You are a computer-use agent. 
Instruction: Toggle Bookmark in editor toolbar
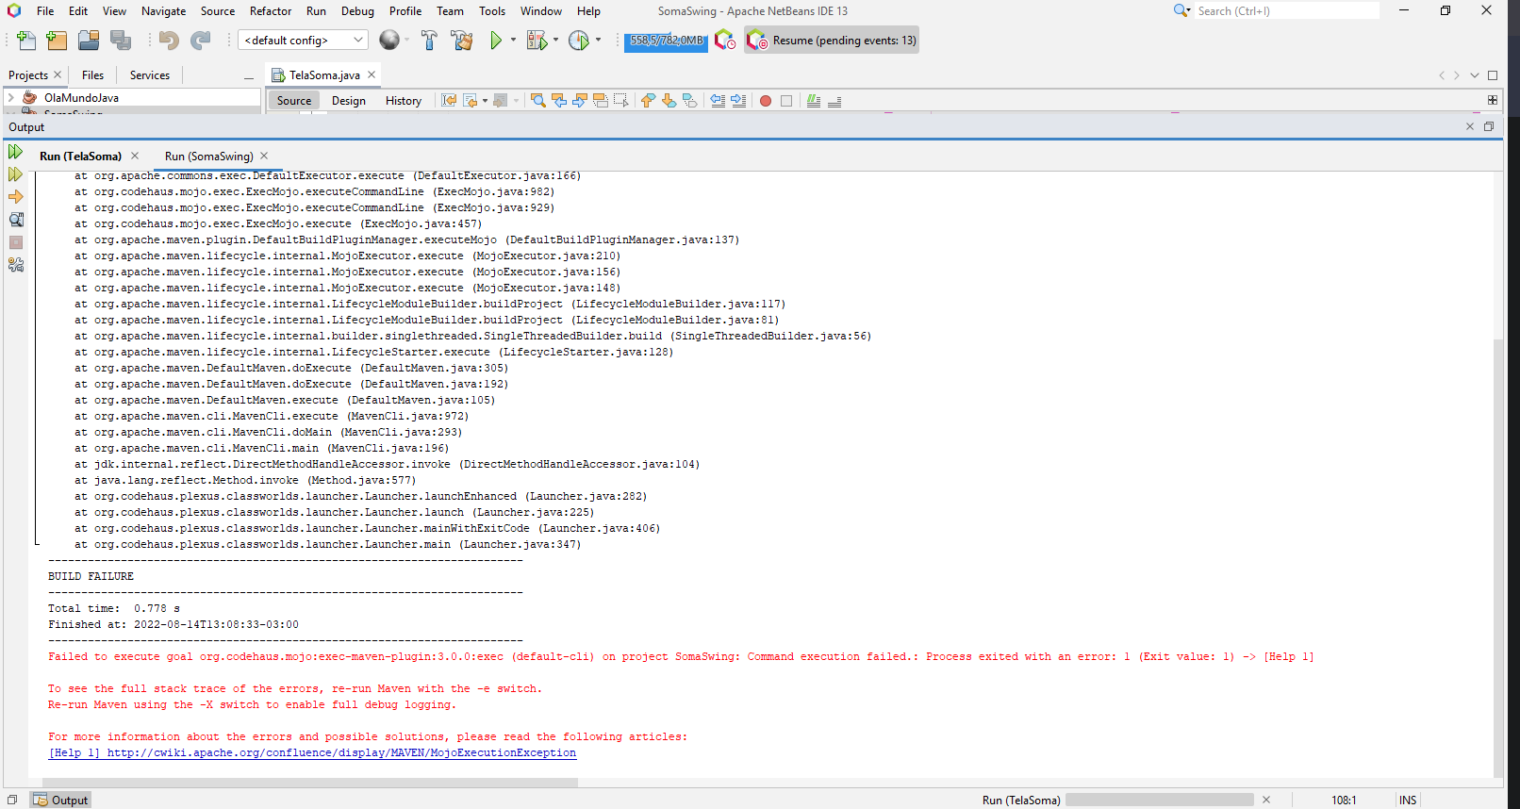(x=689, y=101)
